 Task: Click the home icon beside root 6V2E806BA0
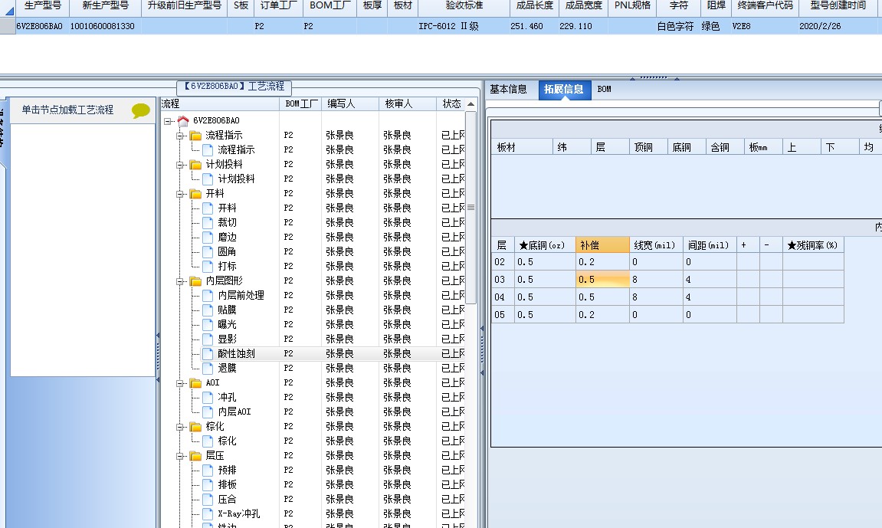[x=183, y=120]
